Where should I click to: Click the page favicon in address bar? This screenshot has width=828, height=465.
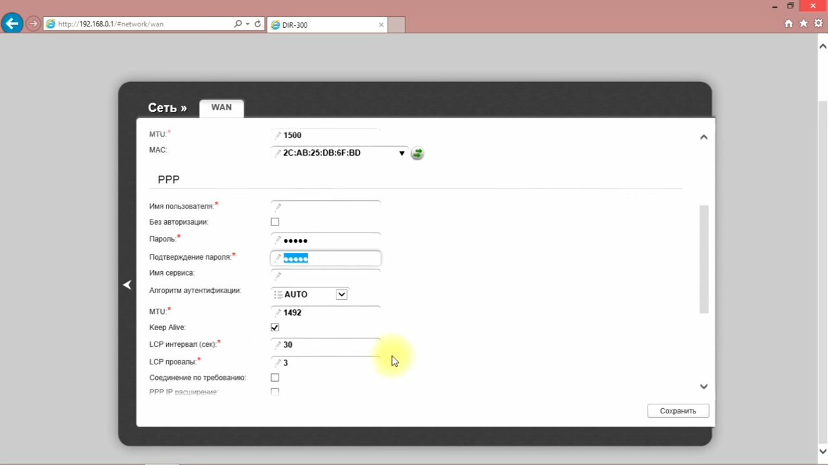50,24
